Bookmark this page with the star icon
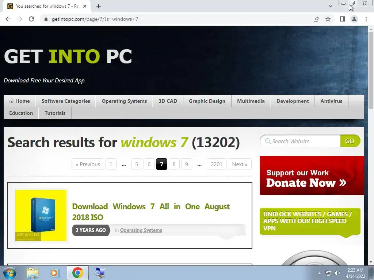The image size is (374, 280). pos(328,19)
